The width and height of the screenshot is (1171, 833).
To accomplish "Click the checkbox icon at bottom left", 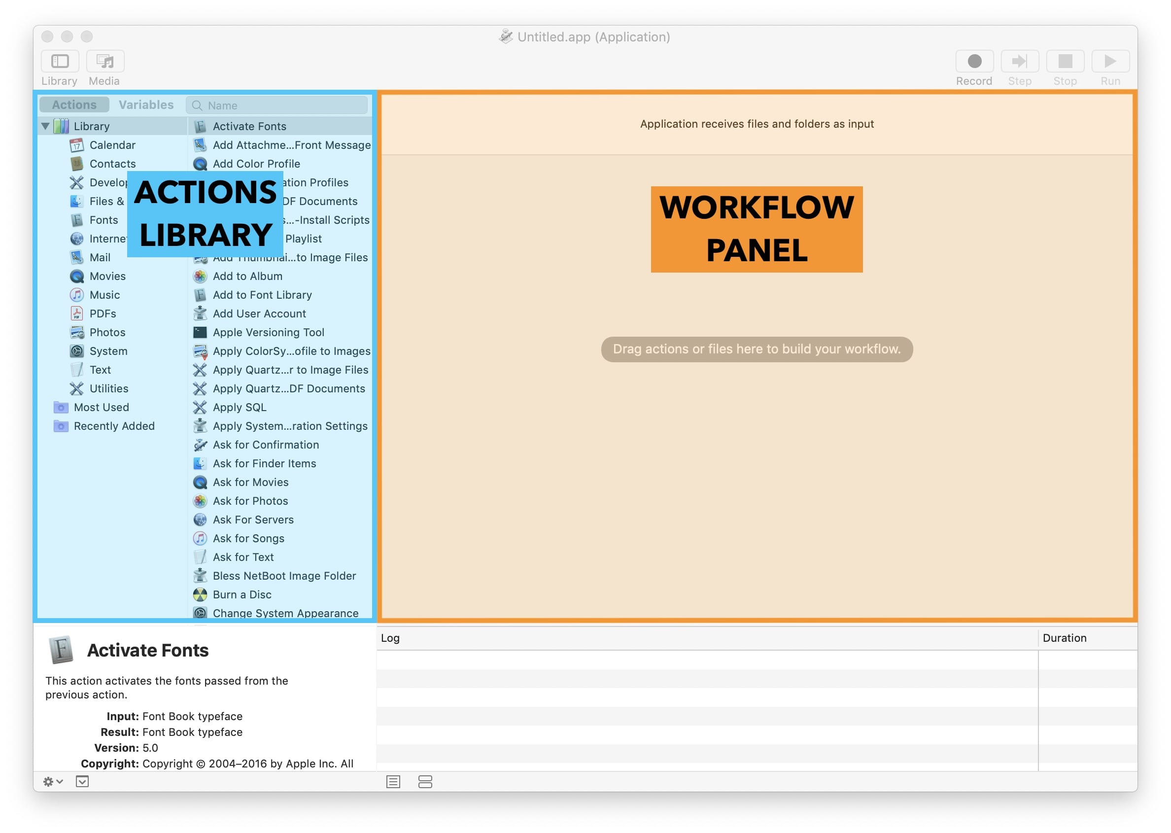I will [83, 781].
